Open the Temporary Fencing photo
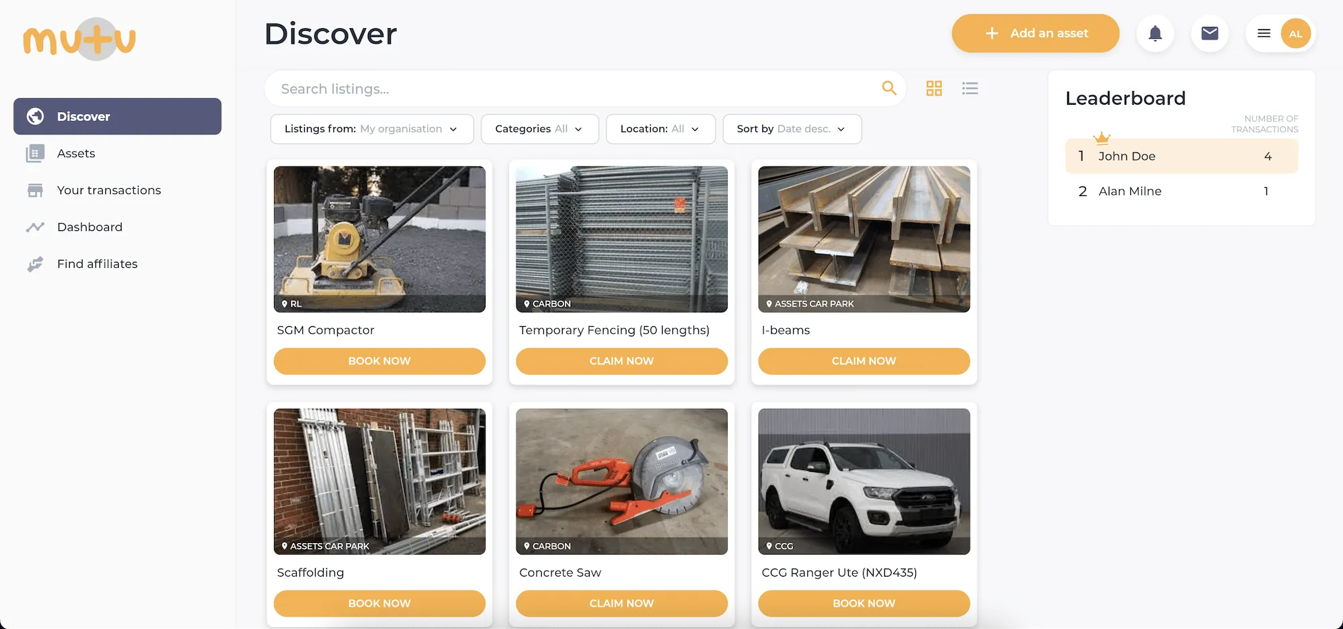This screenshot has height=629, width=1343. pyautogui.click(x=622, y=239)
